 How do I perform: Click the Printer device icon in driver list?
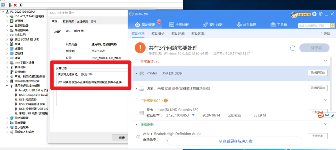(142, 73)
